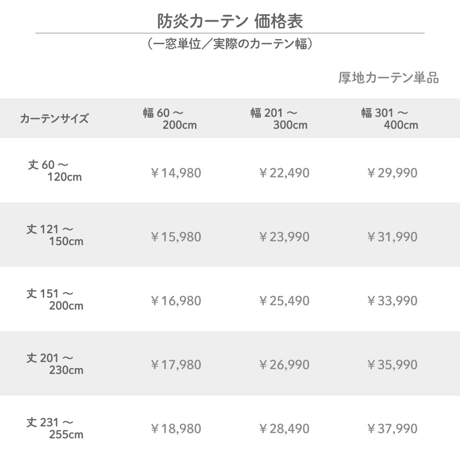
Task: Select the 幅 301～400cm column header
Action: pos(389,119)
